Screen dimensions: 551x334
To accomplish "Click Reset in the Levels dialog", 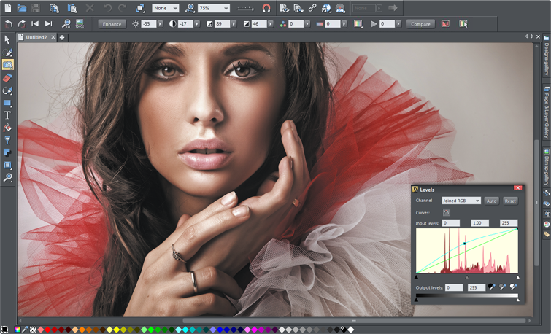I will point(510,201).
